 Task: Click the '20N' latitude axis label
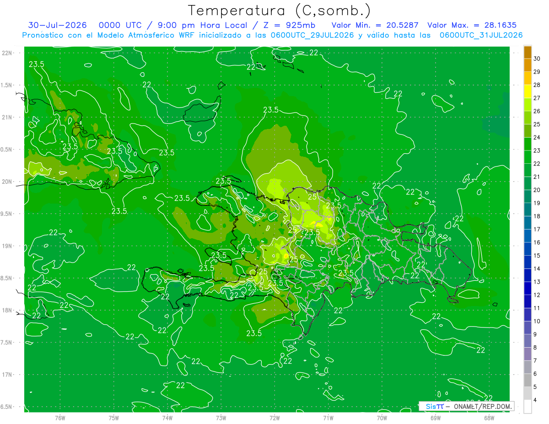[8, 182]
